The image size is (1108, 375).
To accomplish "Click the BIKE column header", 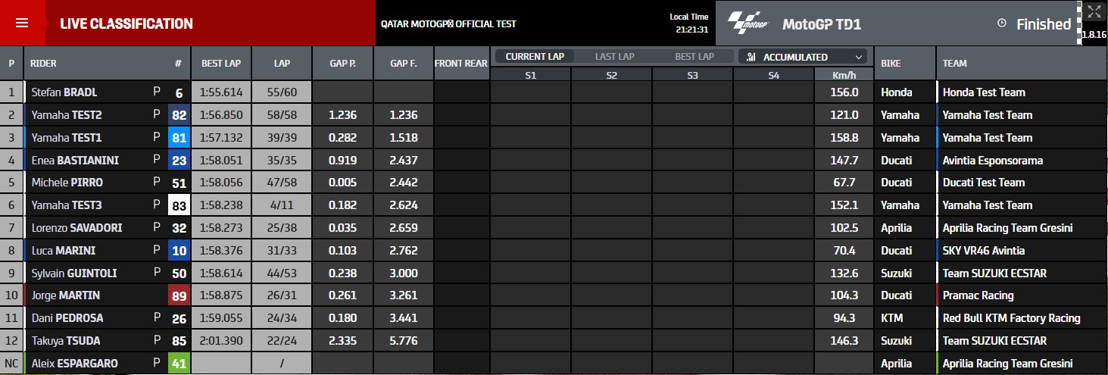I will pyautogui.click(x=905, y=64).
